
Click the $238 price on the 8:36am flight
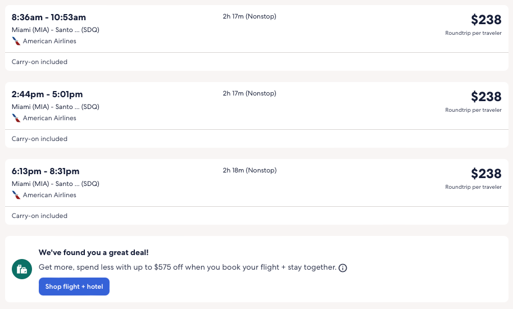486,20
